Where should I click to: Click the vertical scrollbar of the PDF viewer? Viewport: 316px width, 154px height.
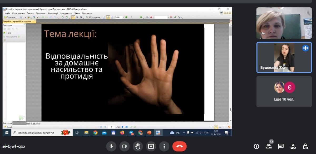coord(231,73)
